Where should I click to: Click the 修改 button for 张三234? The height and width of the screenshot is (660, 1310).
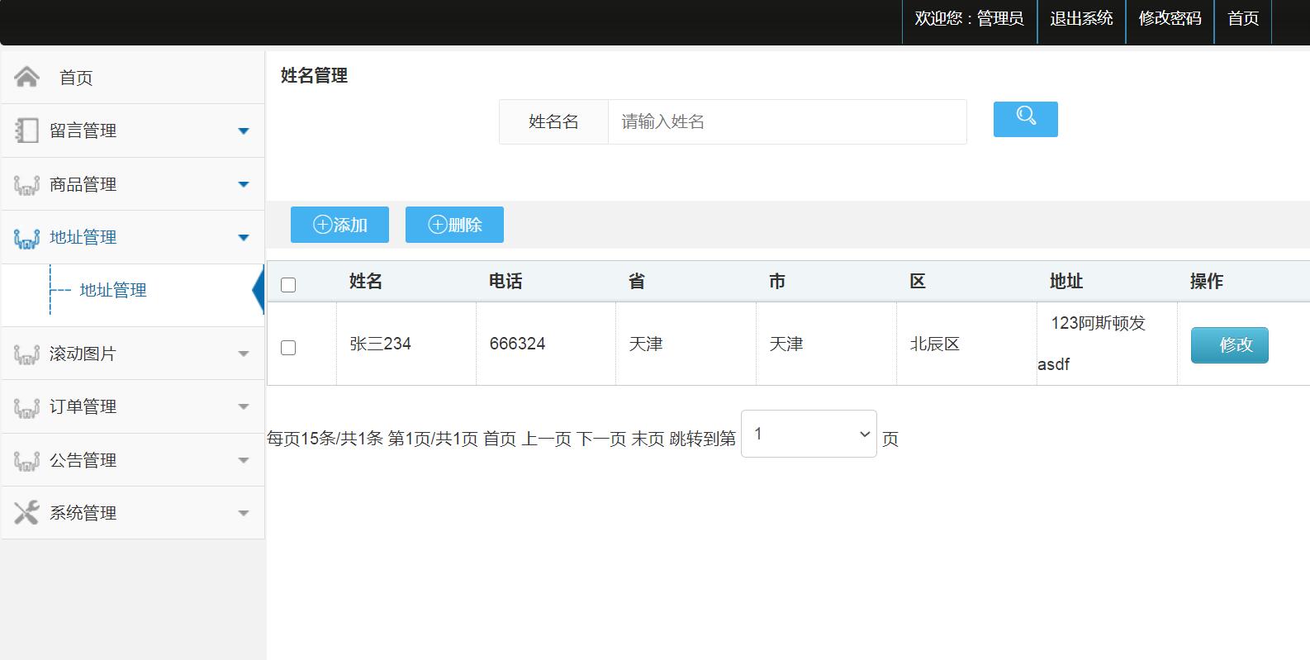(x=1229, y=344)
